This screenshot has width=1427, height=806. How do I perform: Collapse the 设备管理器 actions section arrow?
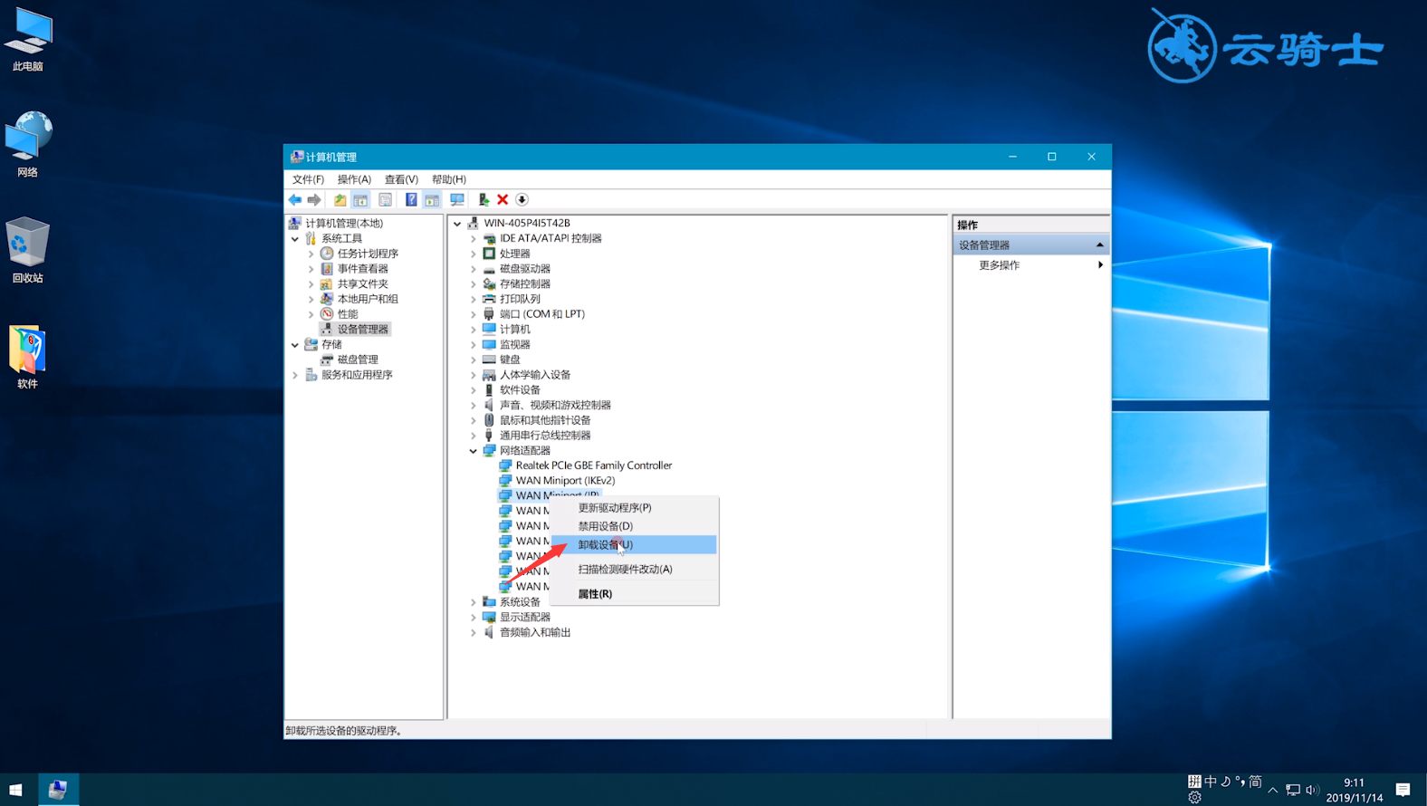click(1100, 245)
